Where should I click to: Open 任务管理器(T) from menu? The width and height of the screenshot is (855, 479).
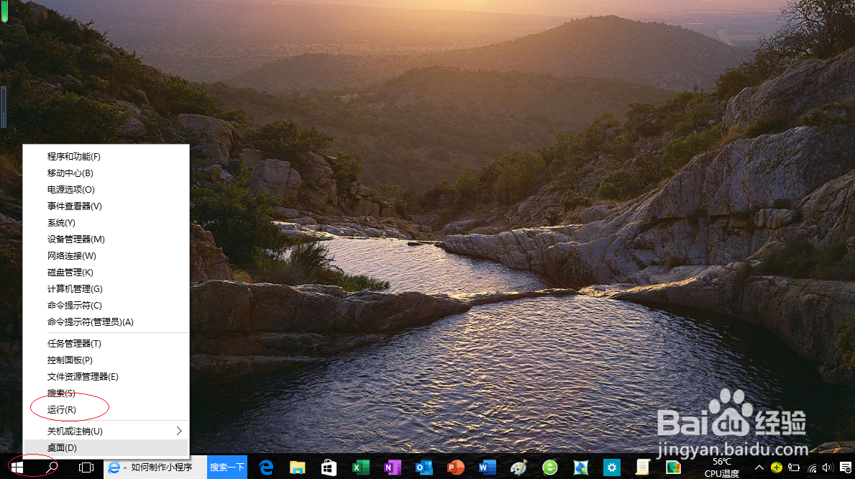106,344
